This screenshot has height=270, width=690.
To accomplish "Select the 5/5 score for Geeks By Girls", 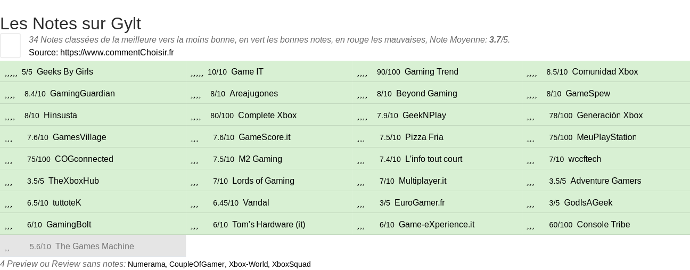I will point(27,72).
